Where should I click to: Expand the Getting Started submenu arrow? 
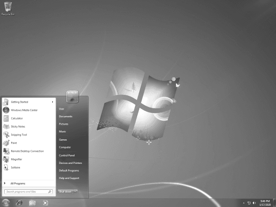(53, 102)
